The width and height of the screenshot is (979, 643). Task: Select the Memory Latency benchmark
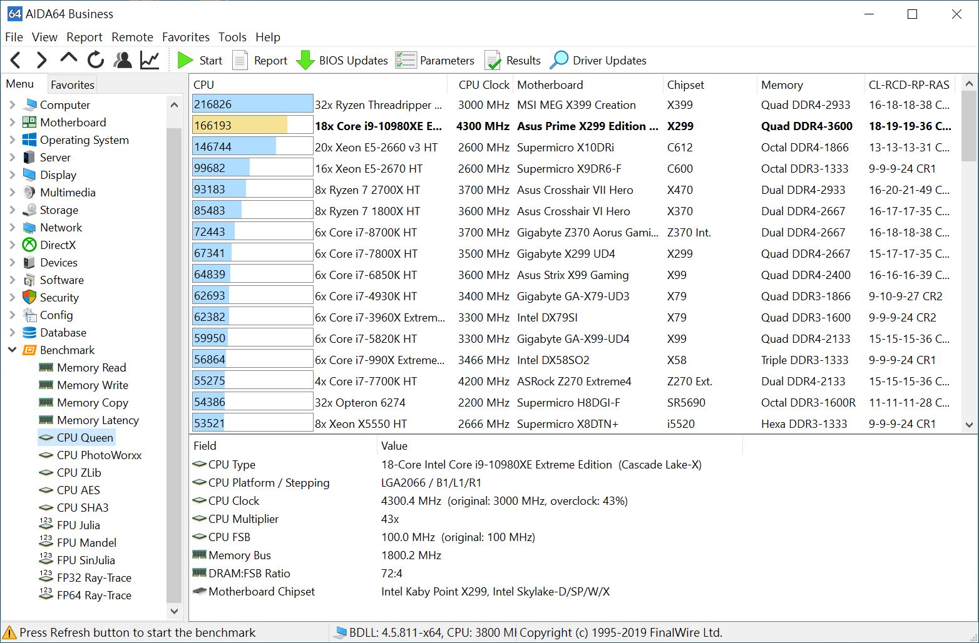point(98,420)
